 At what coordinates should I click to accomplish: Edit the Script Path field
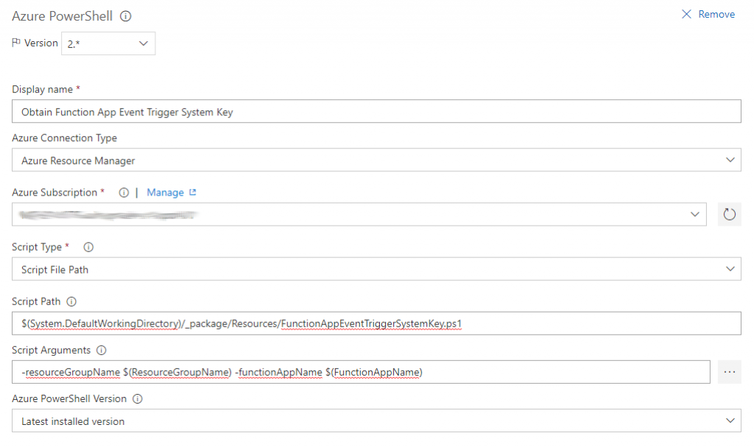pos(376,323)
